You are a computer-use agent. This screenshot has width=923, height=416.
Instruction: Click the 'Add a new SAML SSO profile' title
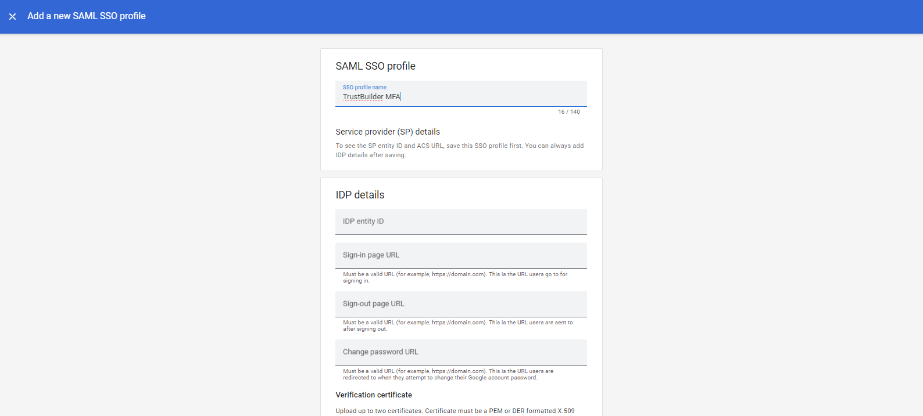pyautogui.click(x=87, y=16)
